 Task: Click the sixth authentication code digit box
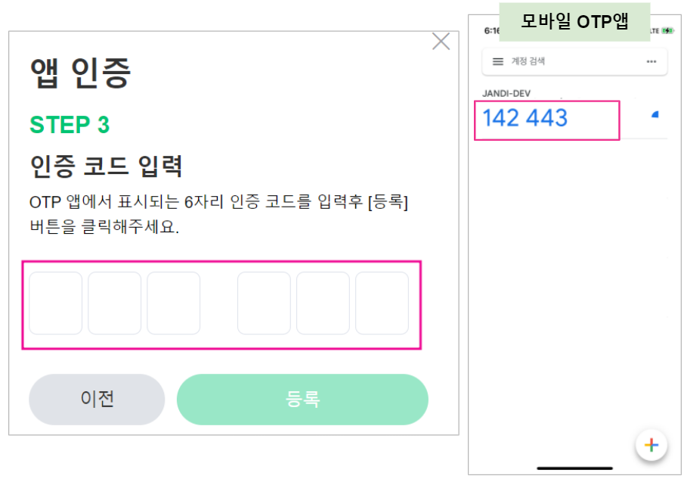(382, 303)
